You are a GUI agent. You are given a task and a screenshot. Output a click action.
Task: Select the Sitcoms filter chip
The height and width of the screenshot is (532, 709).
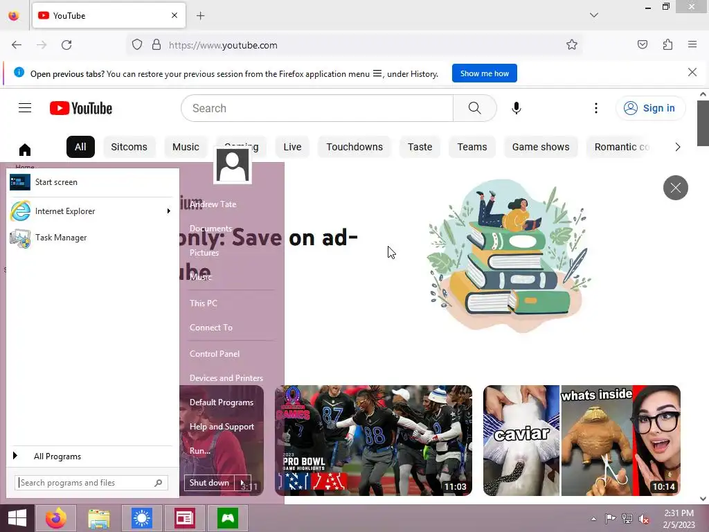point(129,147)
